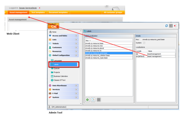Expand the Data Warehouse section chevron
This screenshot has height=118, width=184.
coord(76,86)
